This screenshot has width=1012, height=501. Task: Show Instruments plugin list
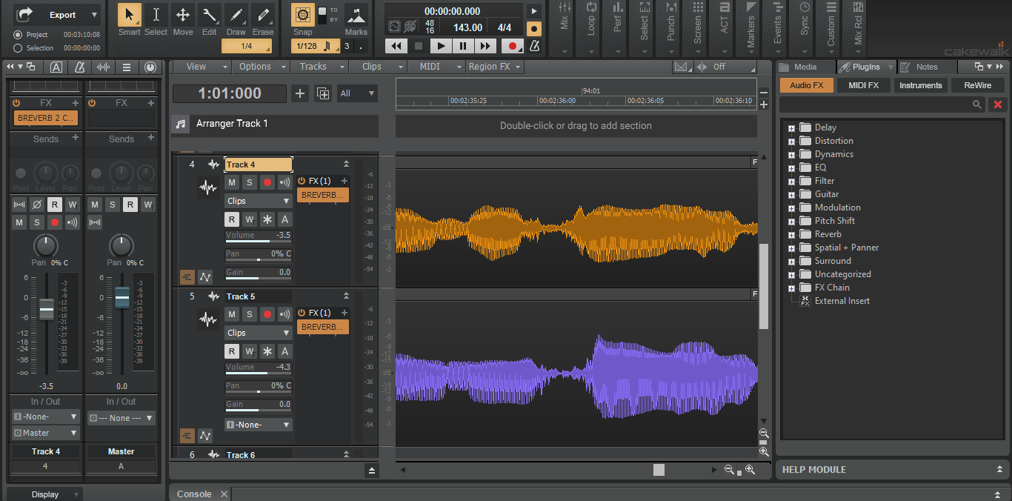click(x=921, y=85)
